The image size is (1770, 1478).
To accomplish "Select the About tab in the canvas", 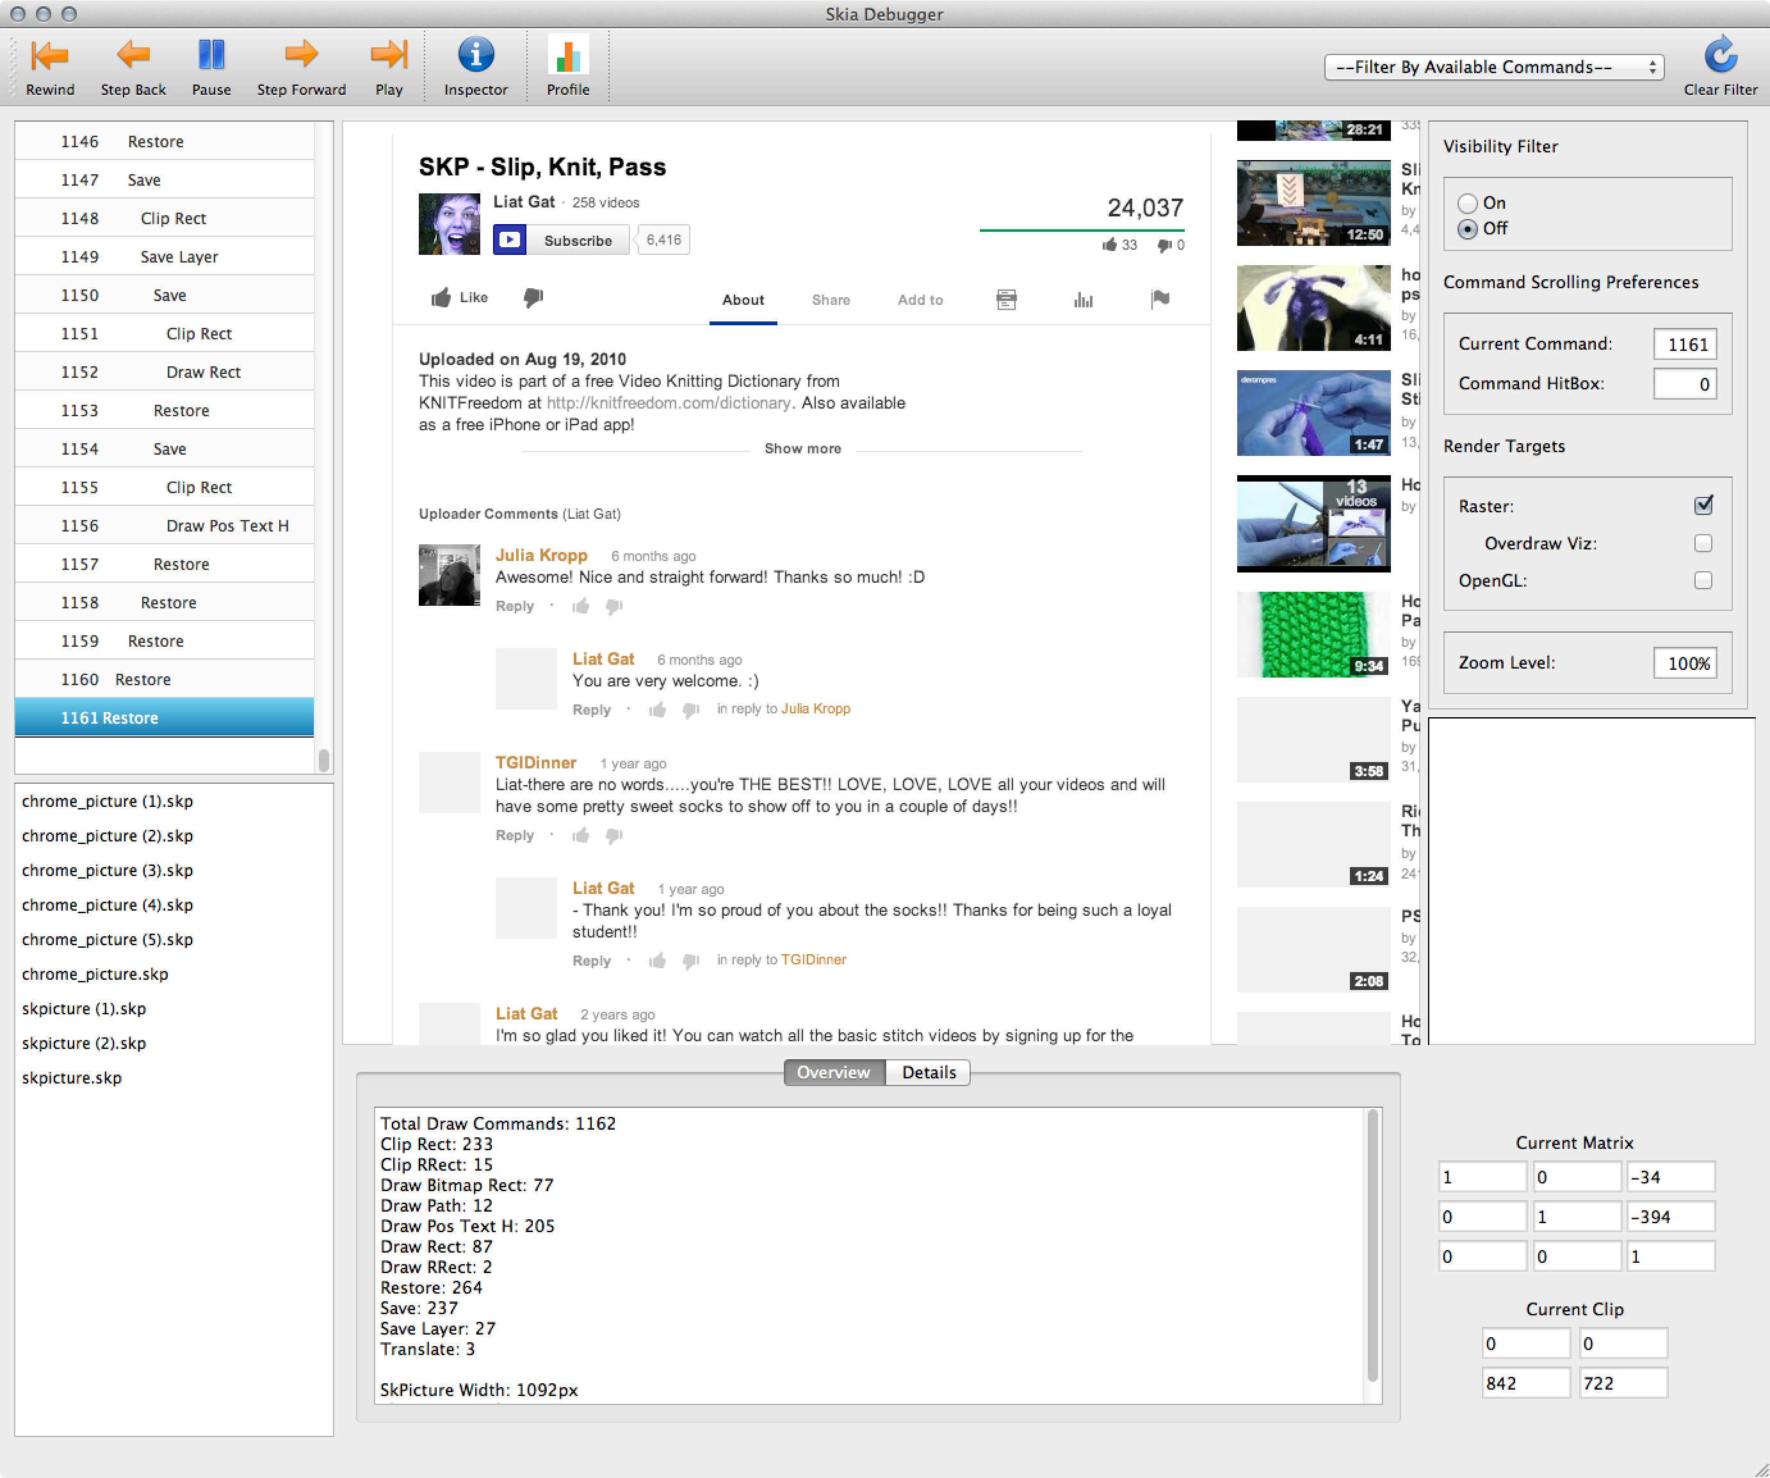I will [x=743, y=300].
